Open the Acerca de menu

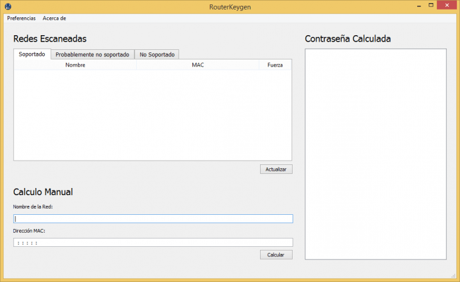pyautogui.click(x=54, y=18)
